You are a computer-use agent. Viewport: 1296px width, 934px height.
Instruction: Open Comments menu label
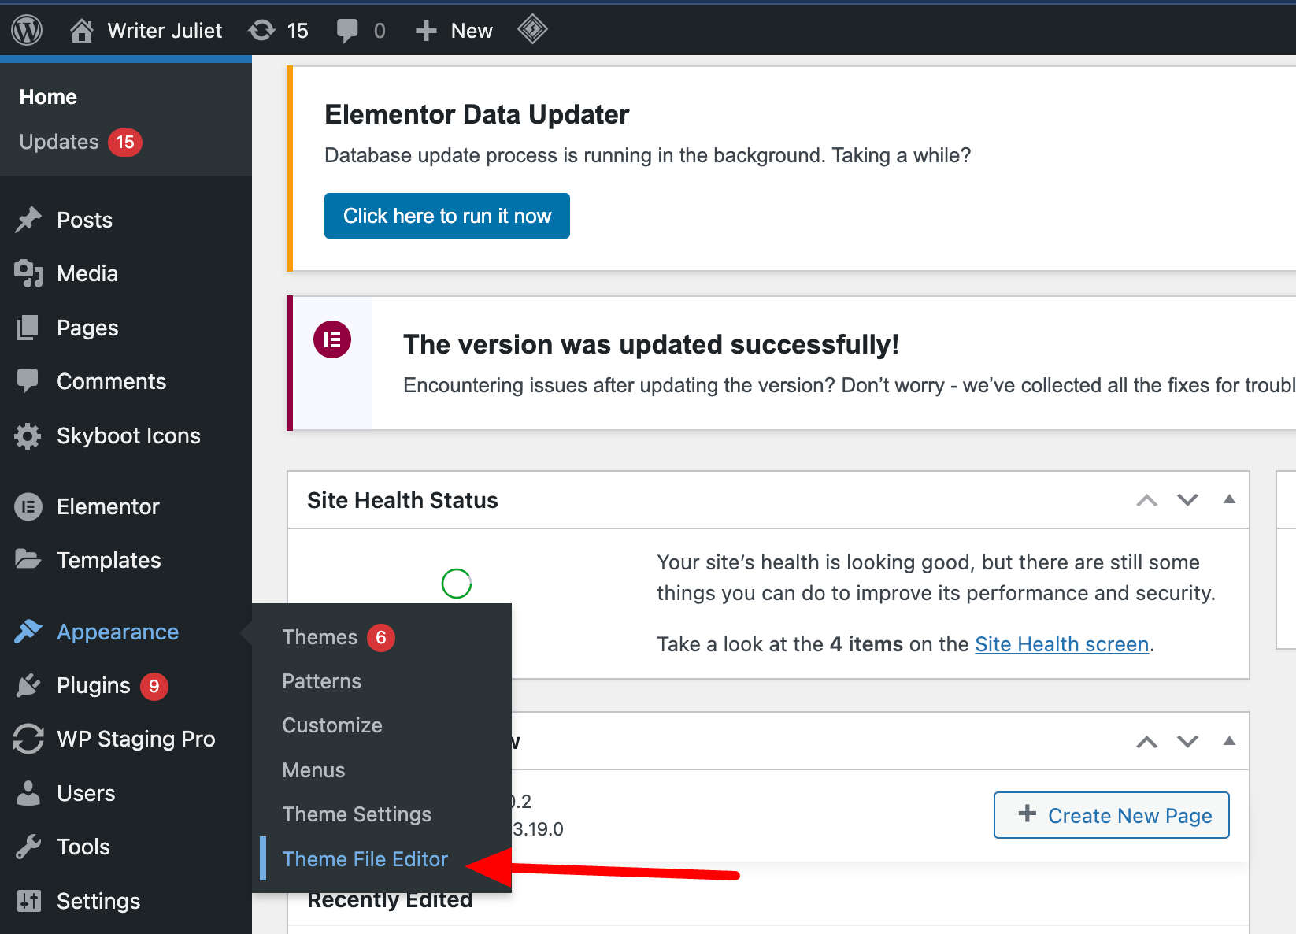[111, 381]
